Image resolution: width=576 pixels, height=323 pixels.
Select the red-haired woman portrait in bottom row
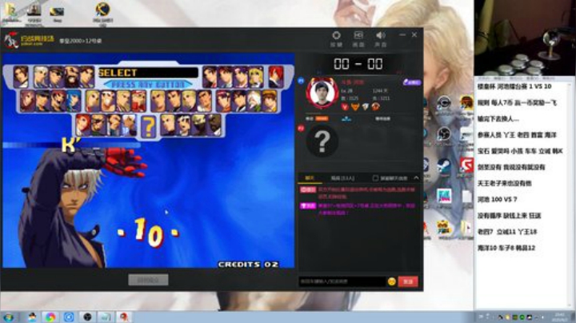pos(83,126)
